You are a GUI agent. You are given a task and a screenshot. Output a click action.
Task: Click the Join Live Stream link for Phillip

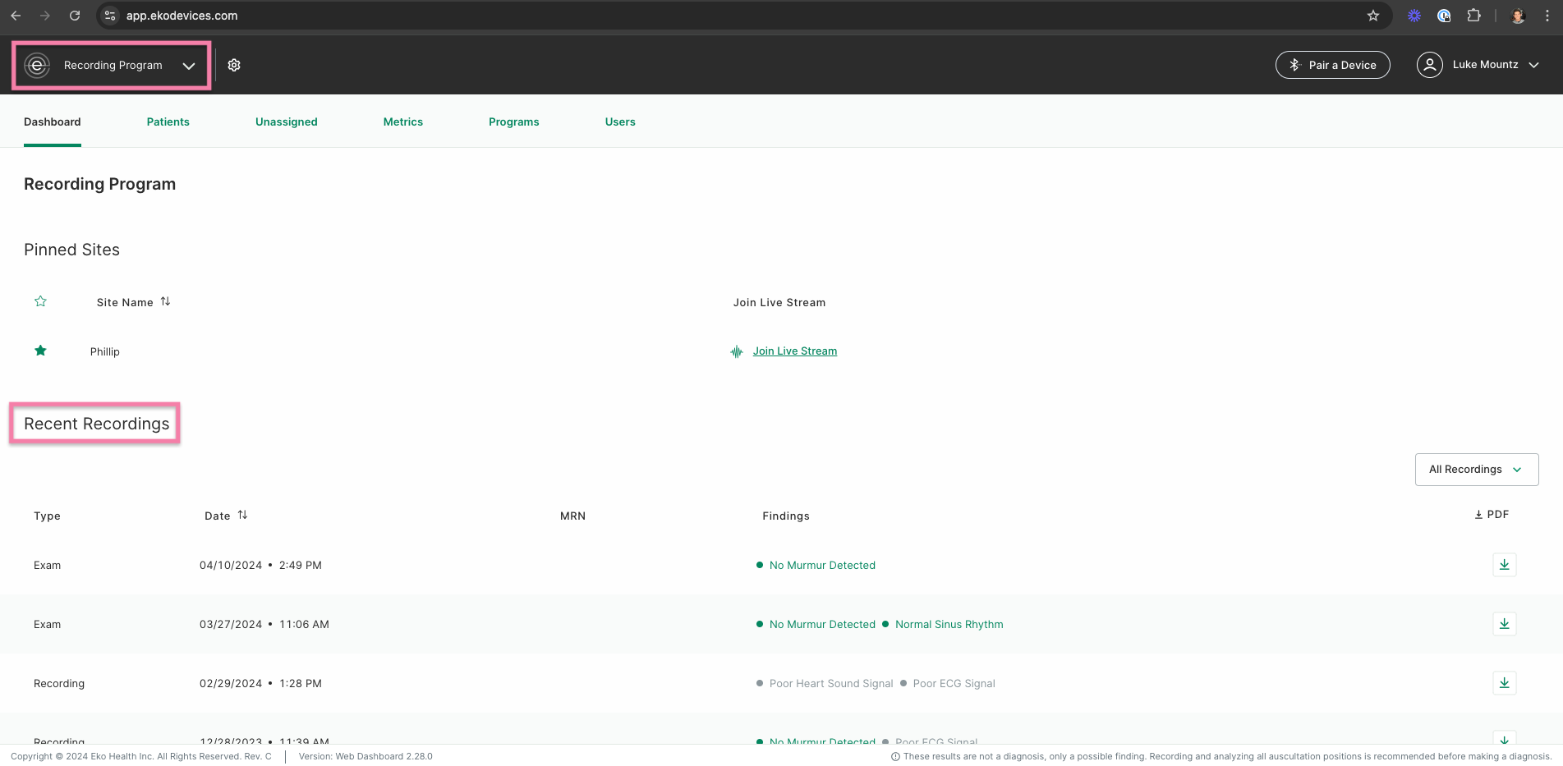(x=795, y=351)
